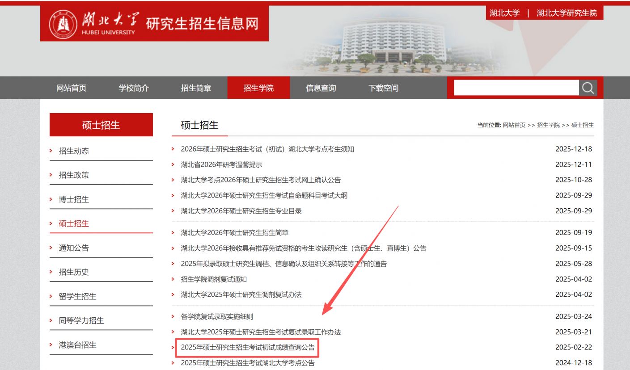
Task: Visit the 湖北大学 top link
Action: [x=505, y=13]
